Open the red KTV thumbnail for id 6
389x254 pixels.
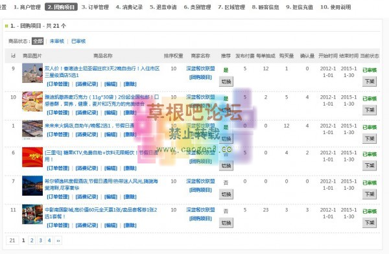point(32,157)
